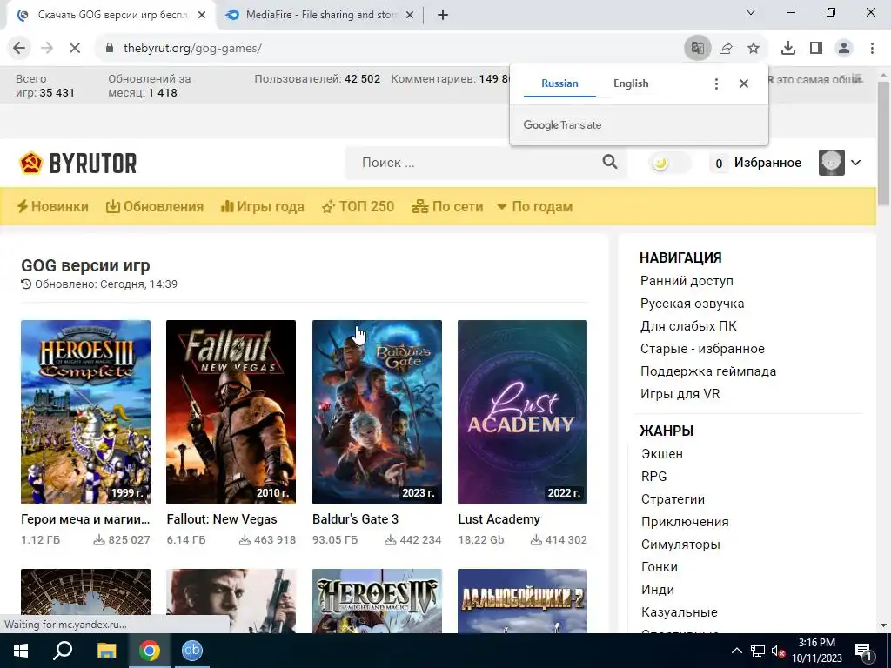Open Русская озвучка navigation link
Screen dimensions: 891x668
pos(692,304)
